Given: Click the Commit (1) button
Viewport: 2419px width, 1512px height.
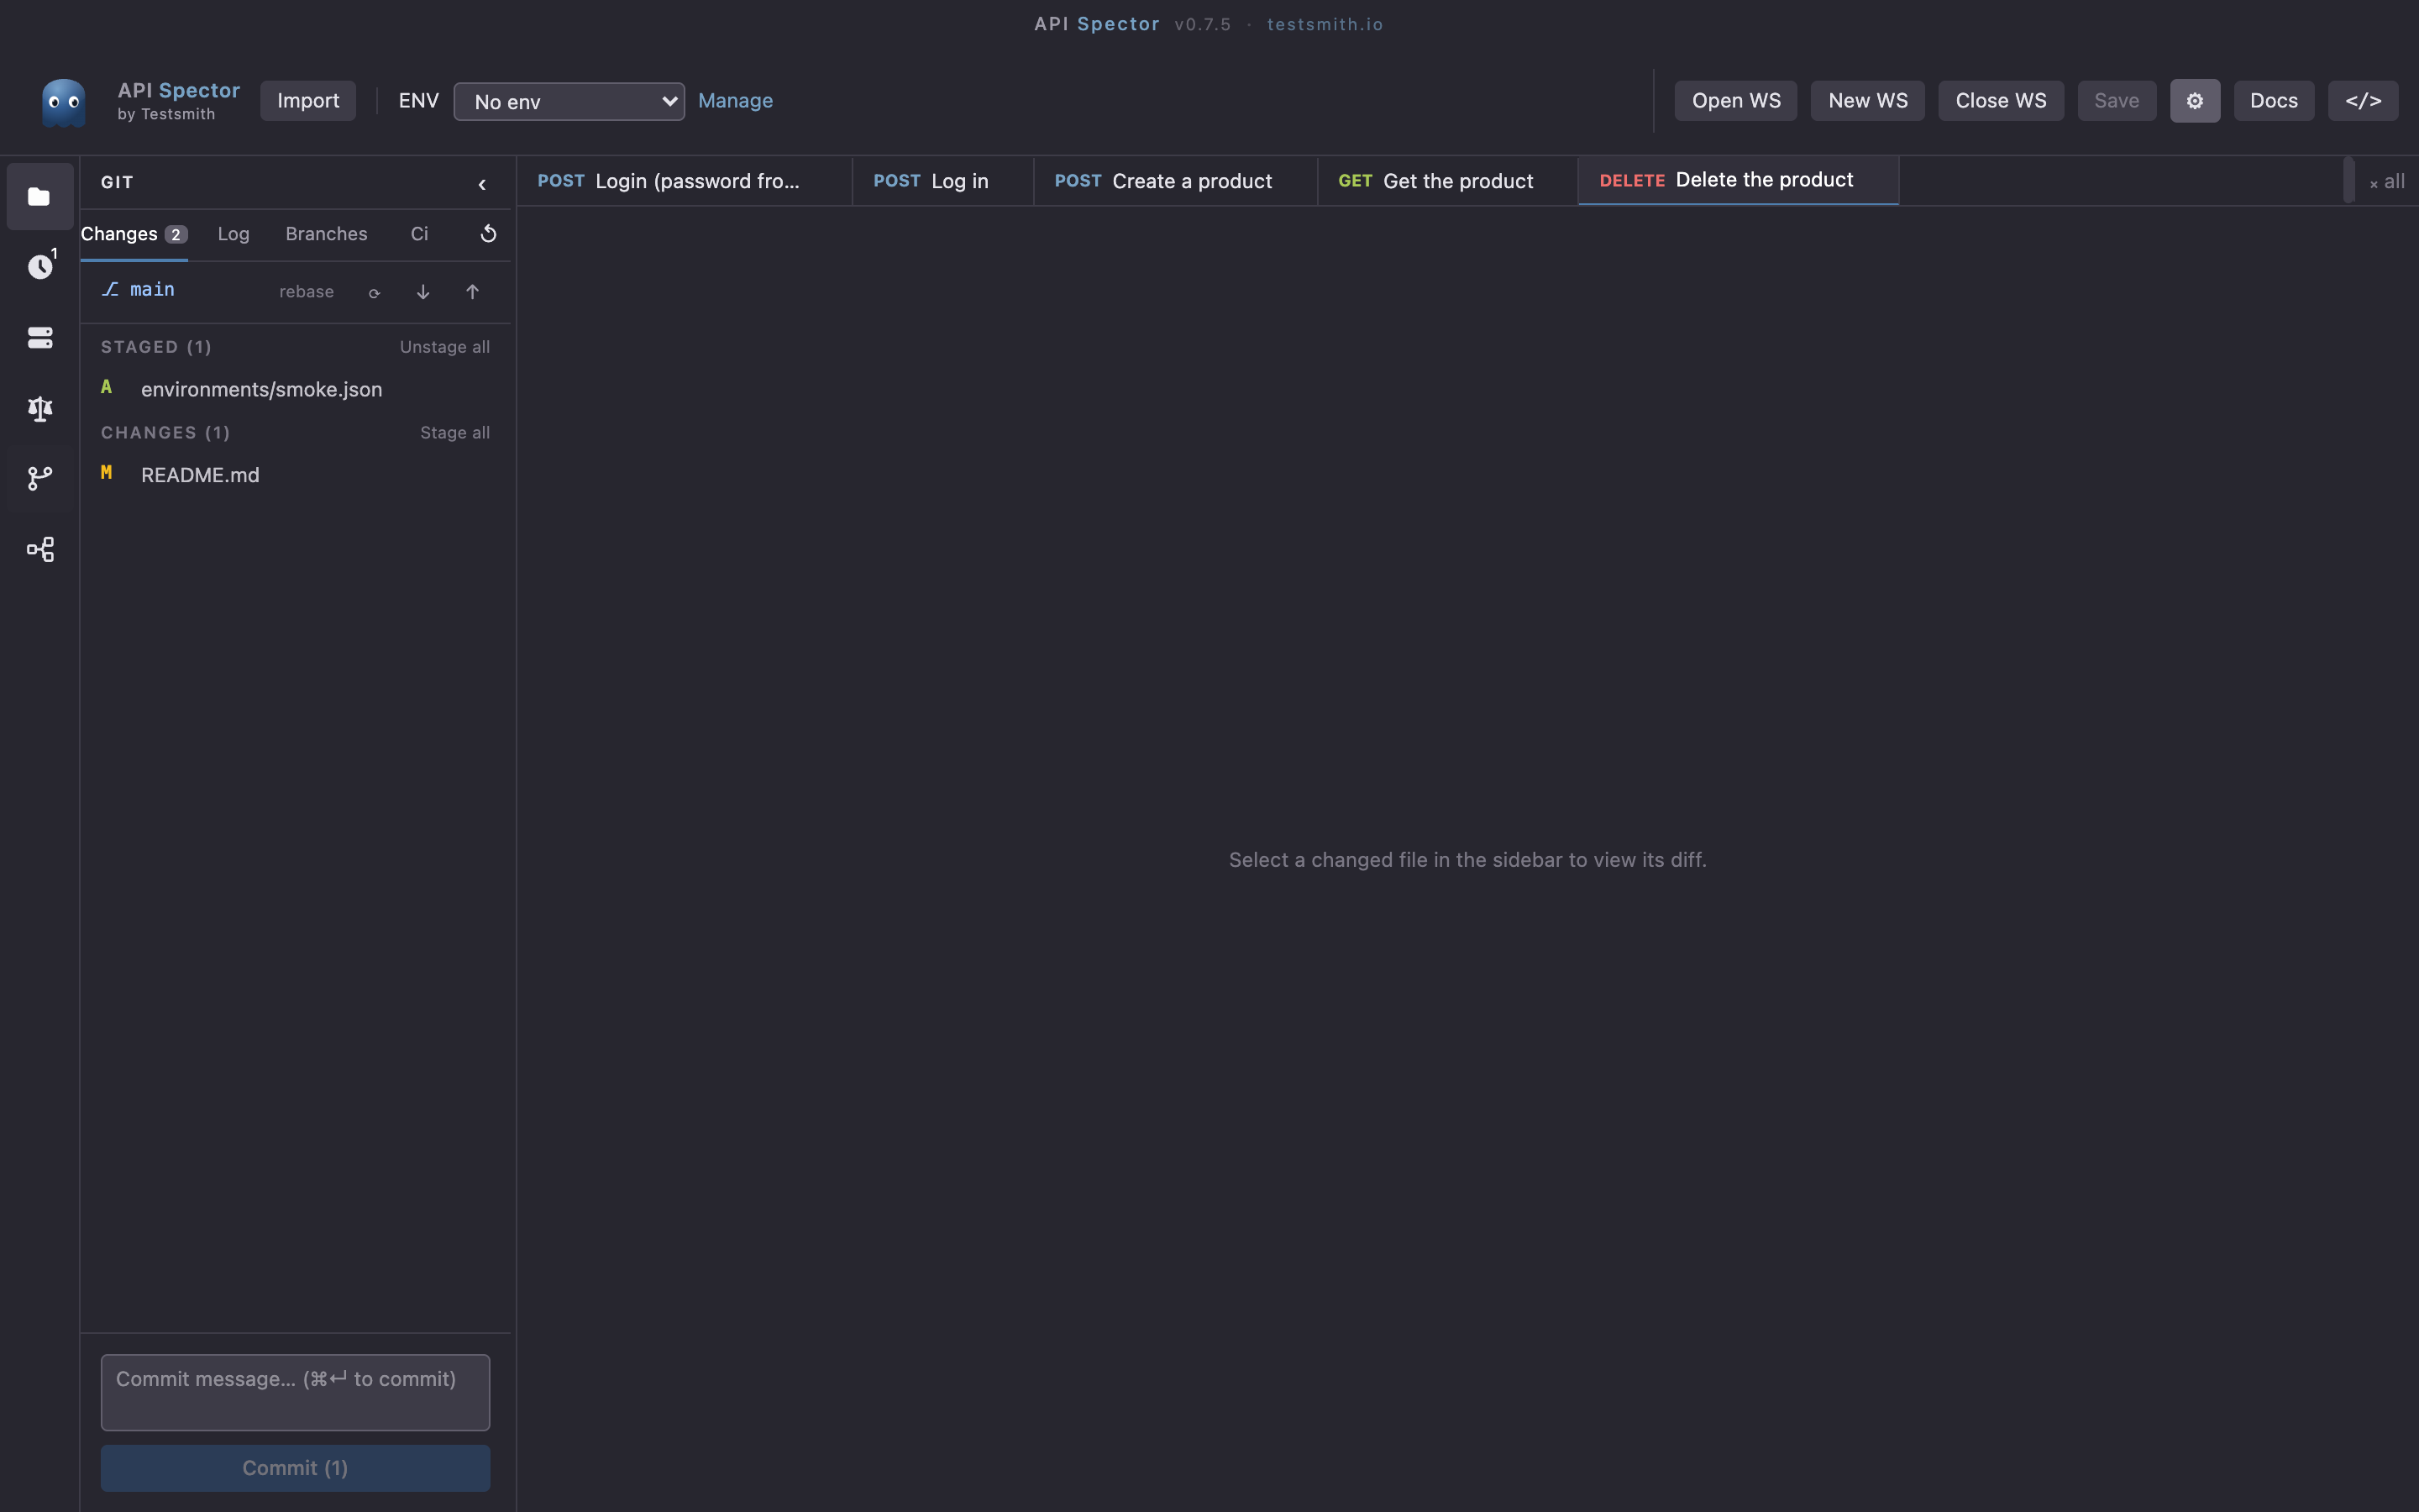Looking at the screenshot, I should click(x=295, y=1468).
